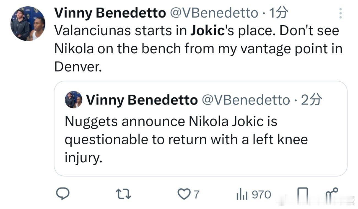This screenshot has width=358, height=209.
Task: Open the main tweet author name Vinny Benedetto
Action: pyautogui.click(x=110, y=13)
